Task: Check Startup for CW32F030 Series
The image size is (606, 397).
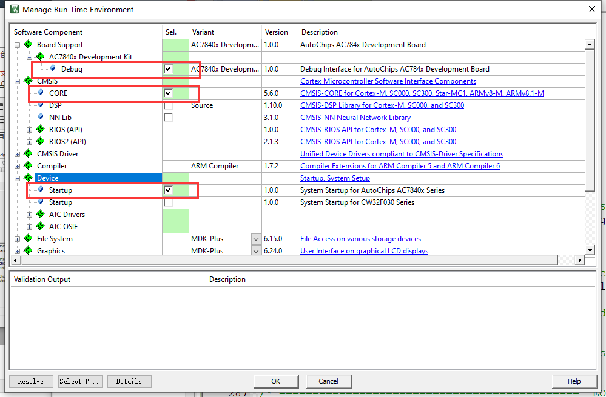Action: 169,202
